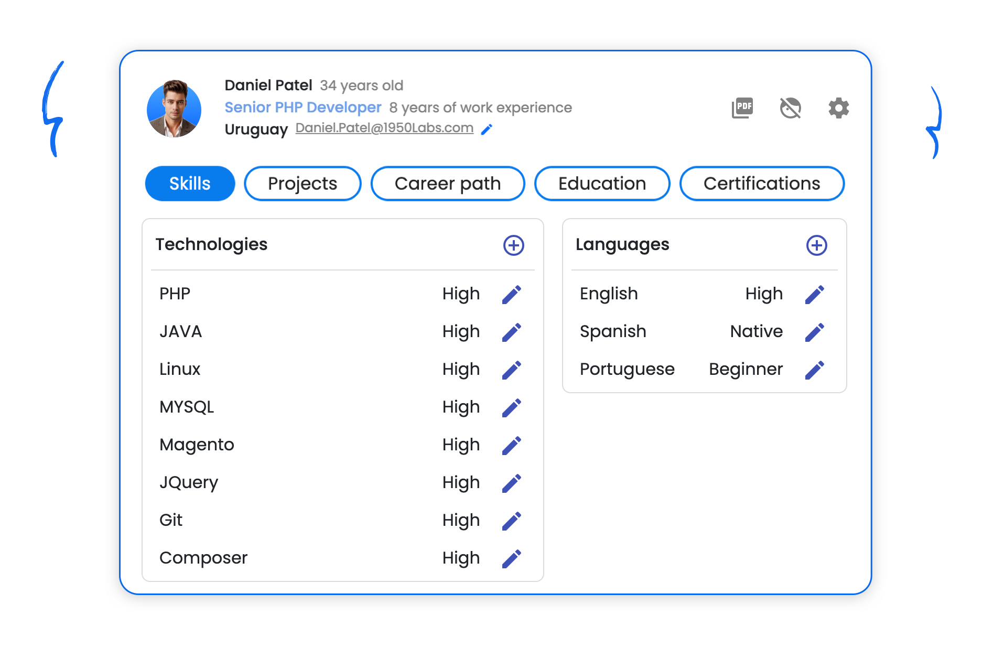
Task: Edit the Spanish language level
Action: click(814, 332)
